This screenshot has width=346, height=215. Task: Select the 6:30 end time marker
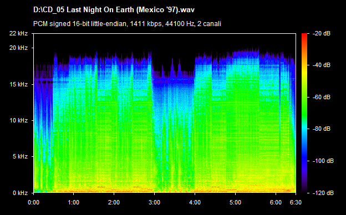point(296,202)
